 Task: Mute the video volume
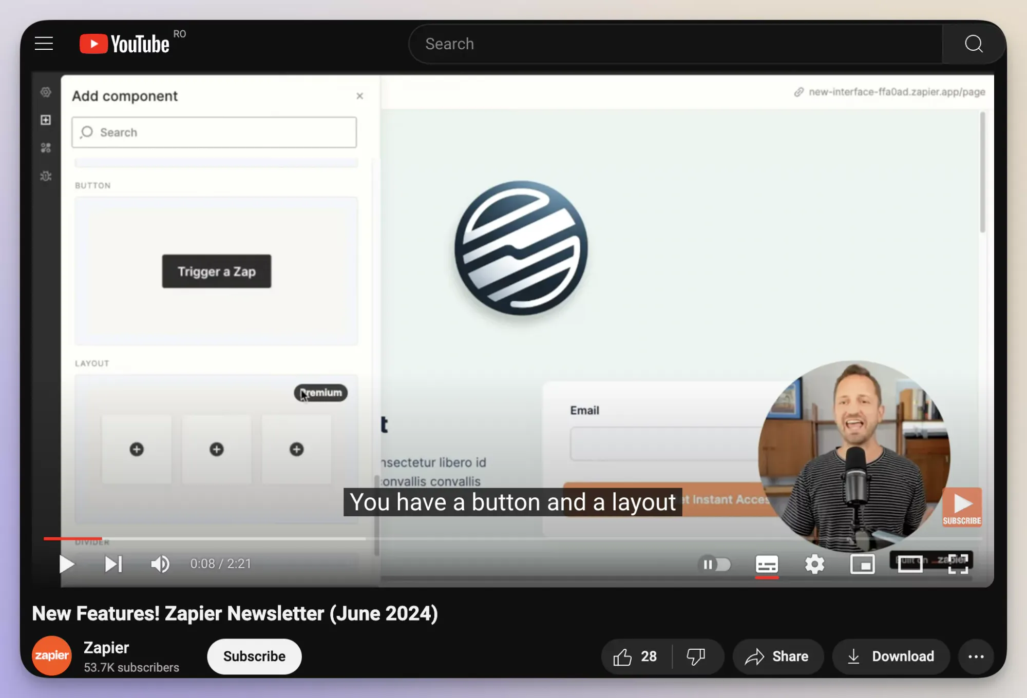pyautogui.click(x=160, y=564)
